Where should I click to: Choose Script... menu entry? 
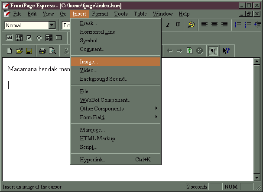116,147
